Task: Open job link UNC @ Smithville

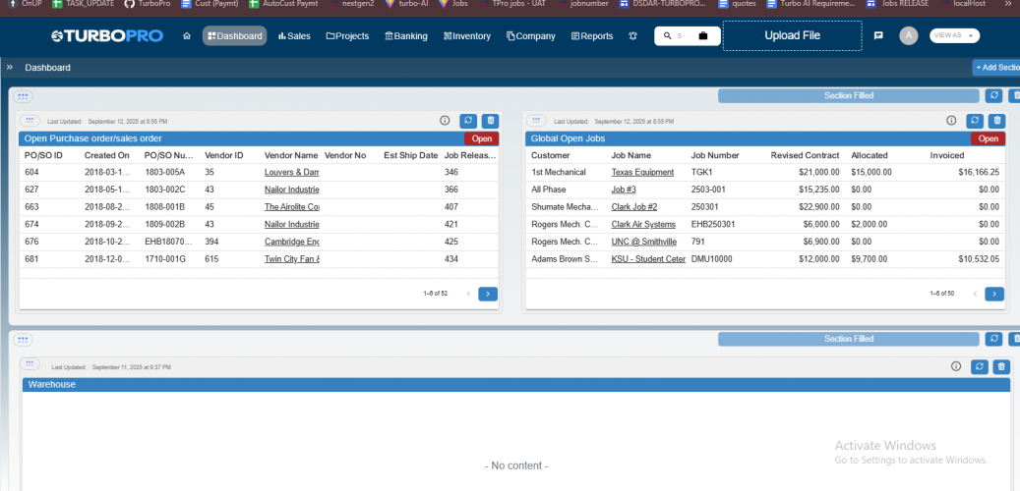Action: (643, 242)
